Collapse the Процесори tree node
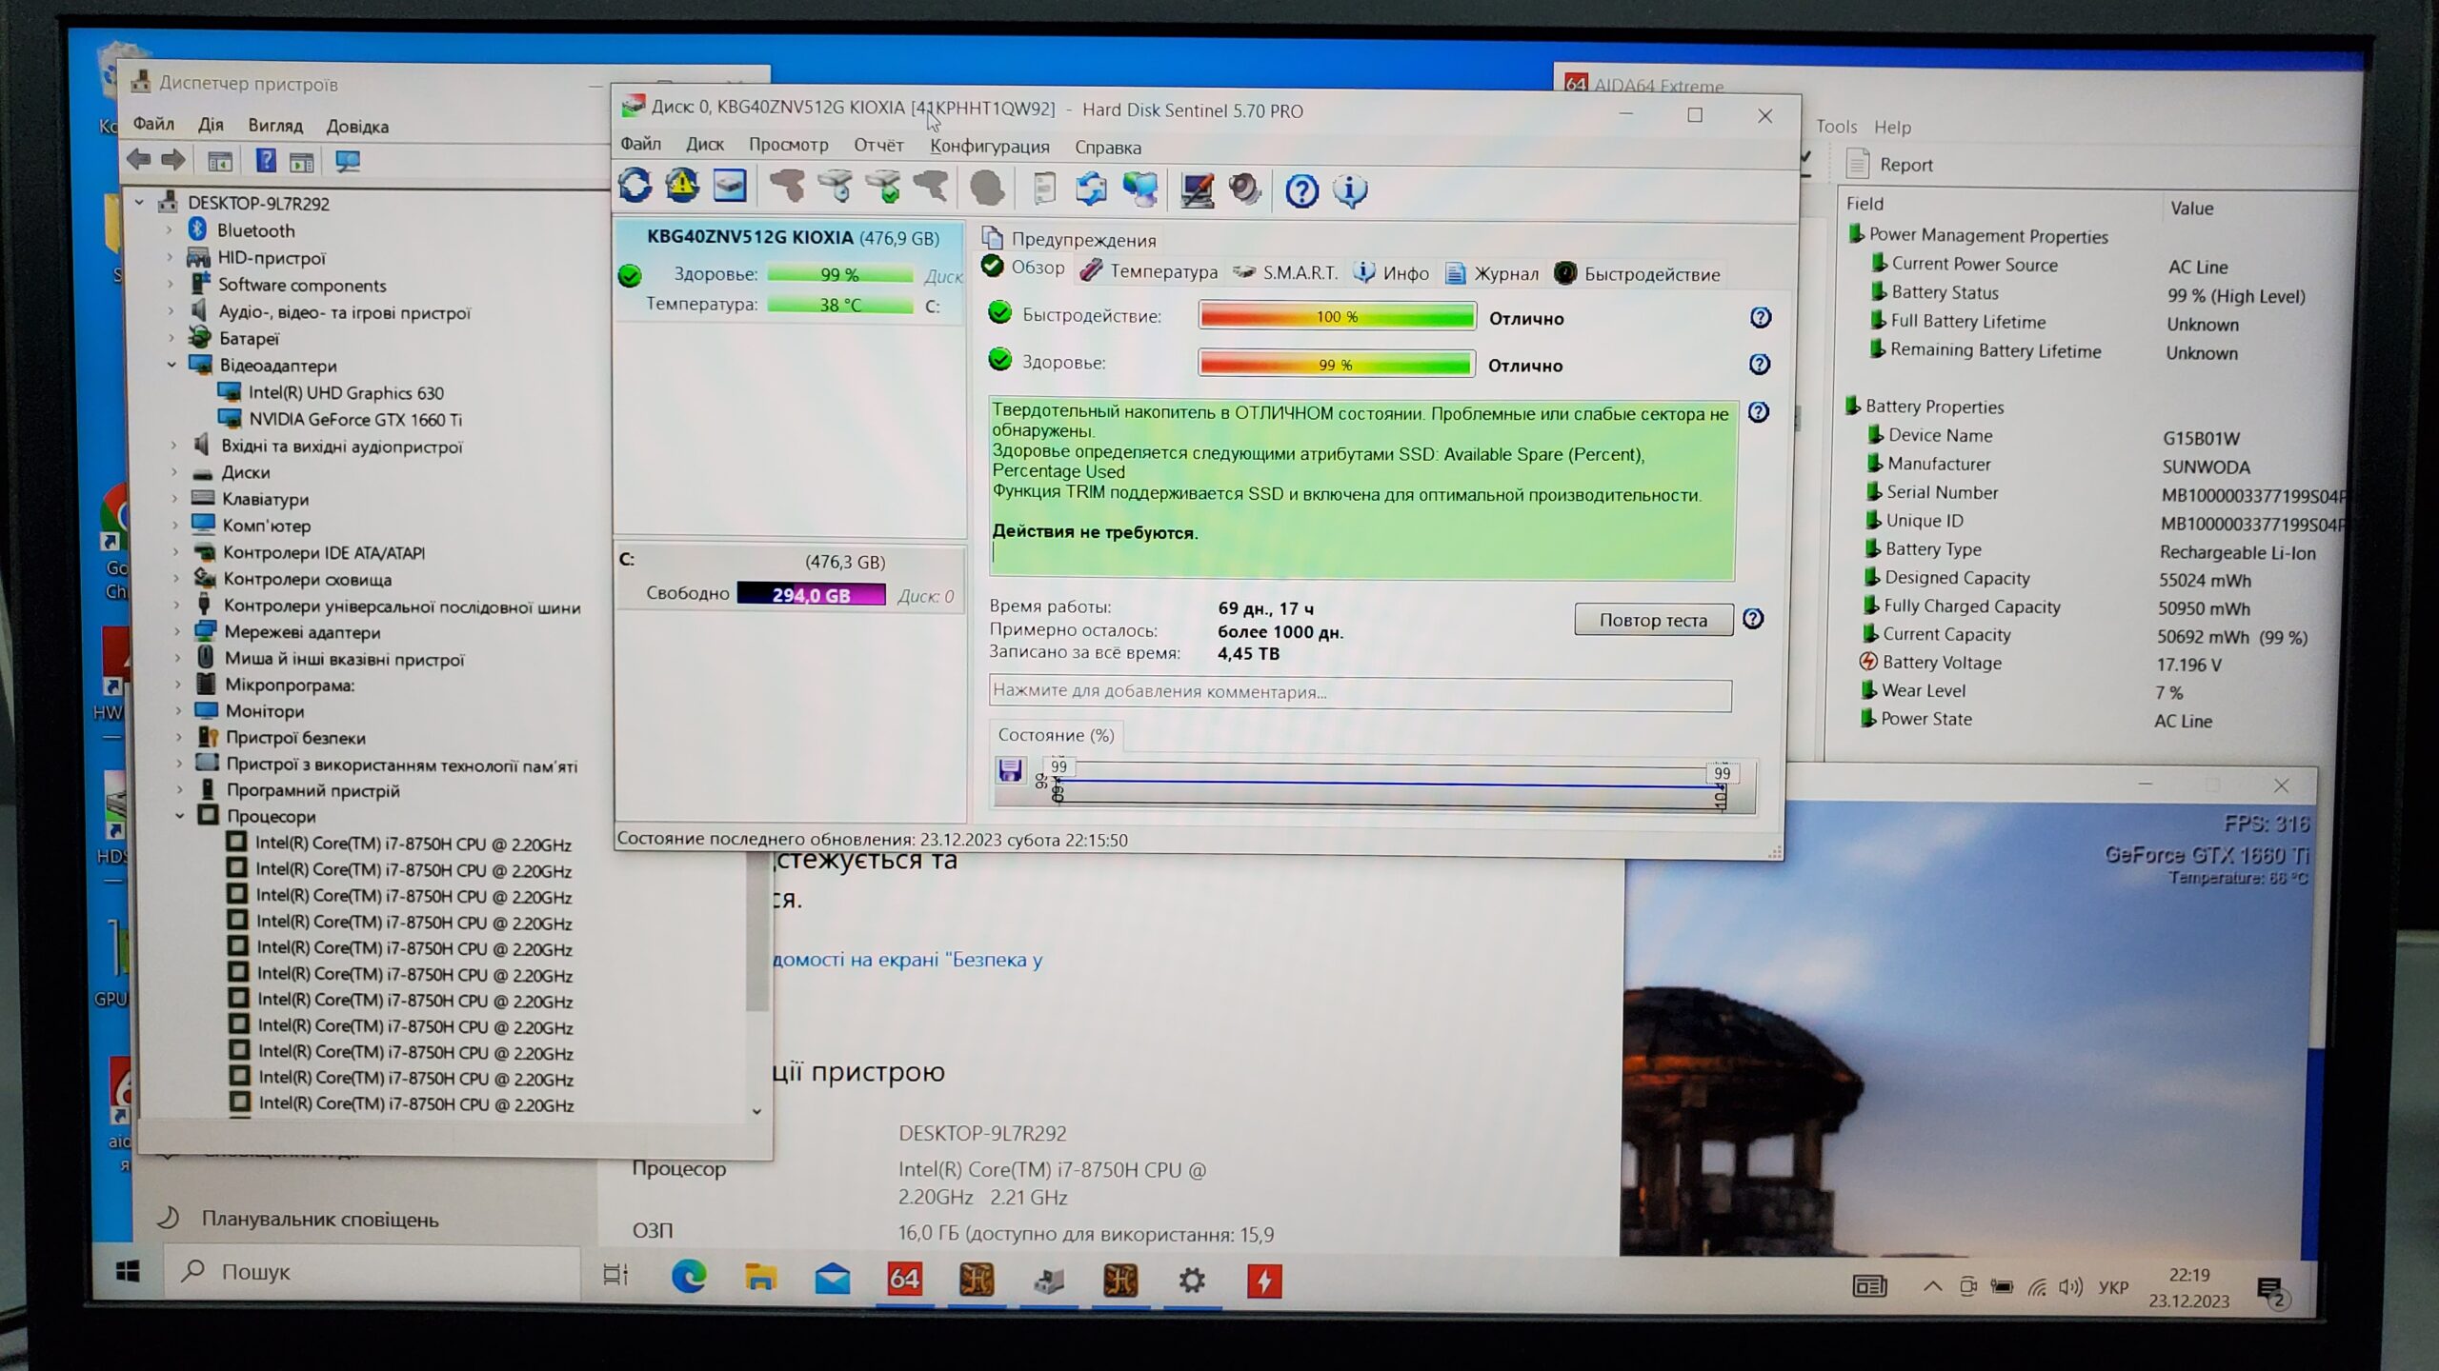Screen dimensions: 2439x1371 (180, 816)
